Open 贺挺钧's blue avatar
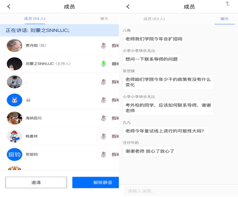Image resolution: width=238 pixels, height=197 pixels. [x=14, y=155]
